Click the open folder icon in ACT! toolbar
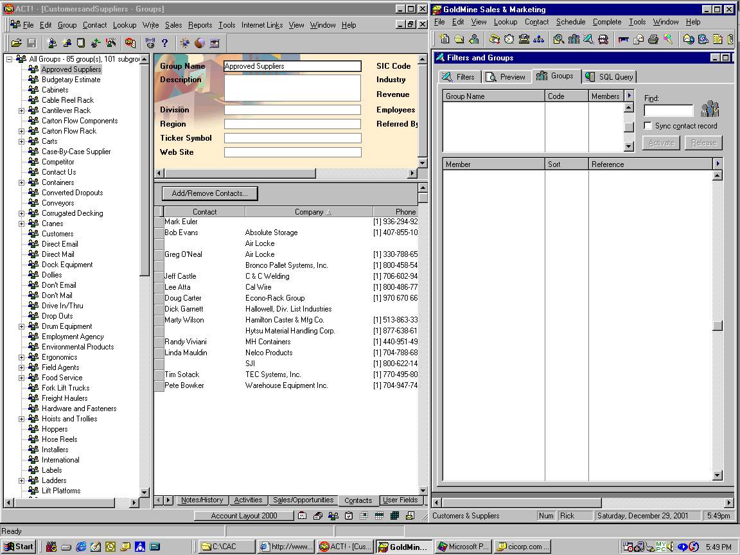The height and width of the screenshot is (555, 740). pyautogui.click(x=16, y=43)
